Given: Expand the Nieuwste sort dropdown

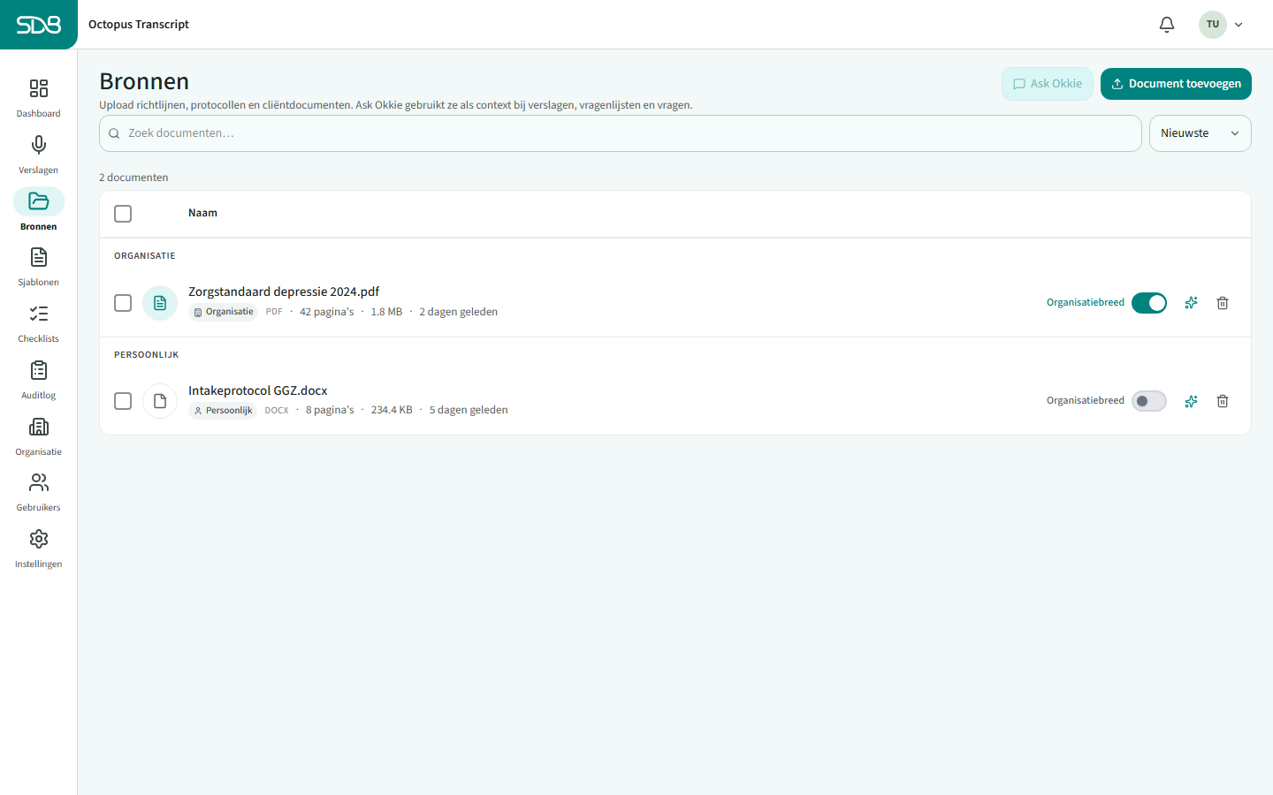Looking at the screenshot, I should 1200,133.
